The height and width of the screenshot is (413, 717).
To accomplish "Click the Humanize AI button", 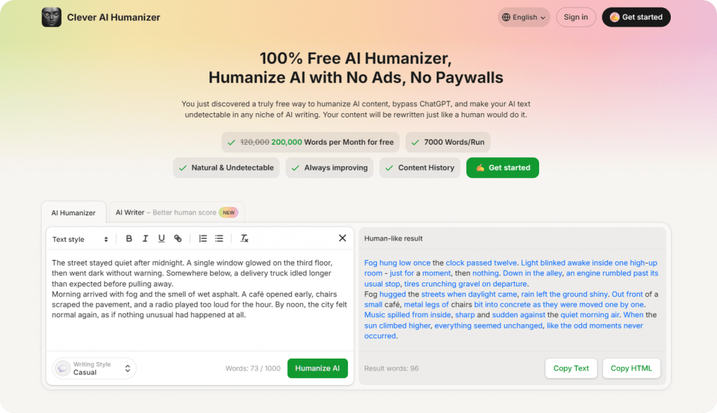I will (x=317, y=368).
